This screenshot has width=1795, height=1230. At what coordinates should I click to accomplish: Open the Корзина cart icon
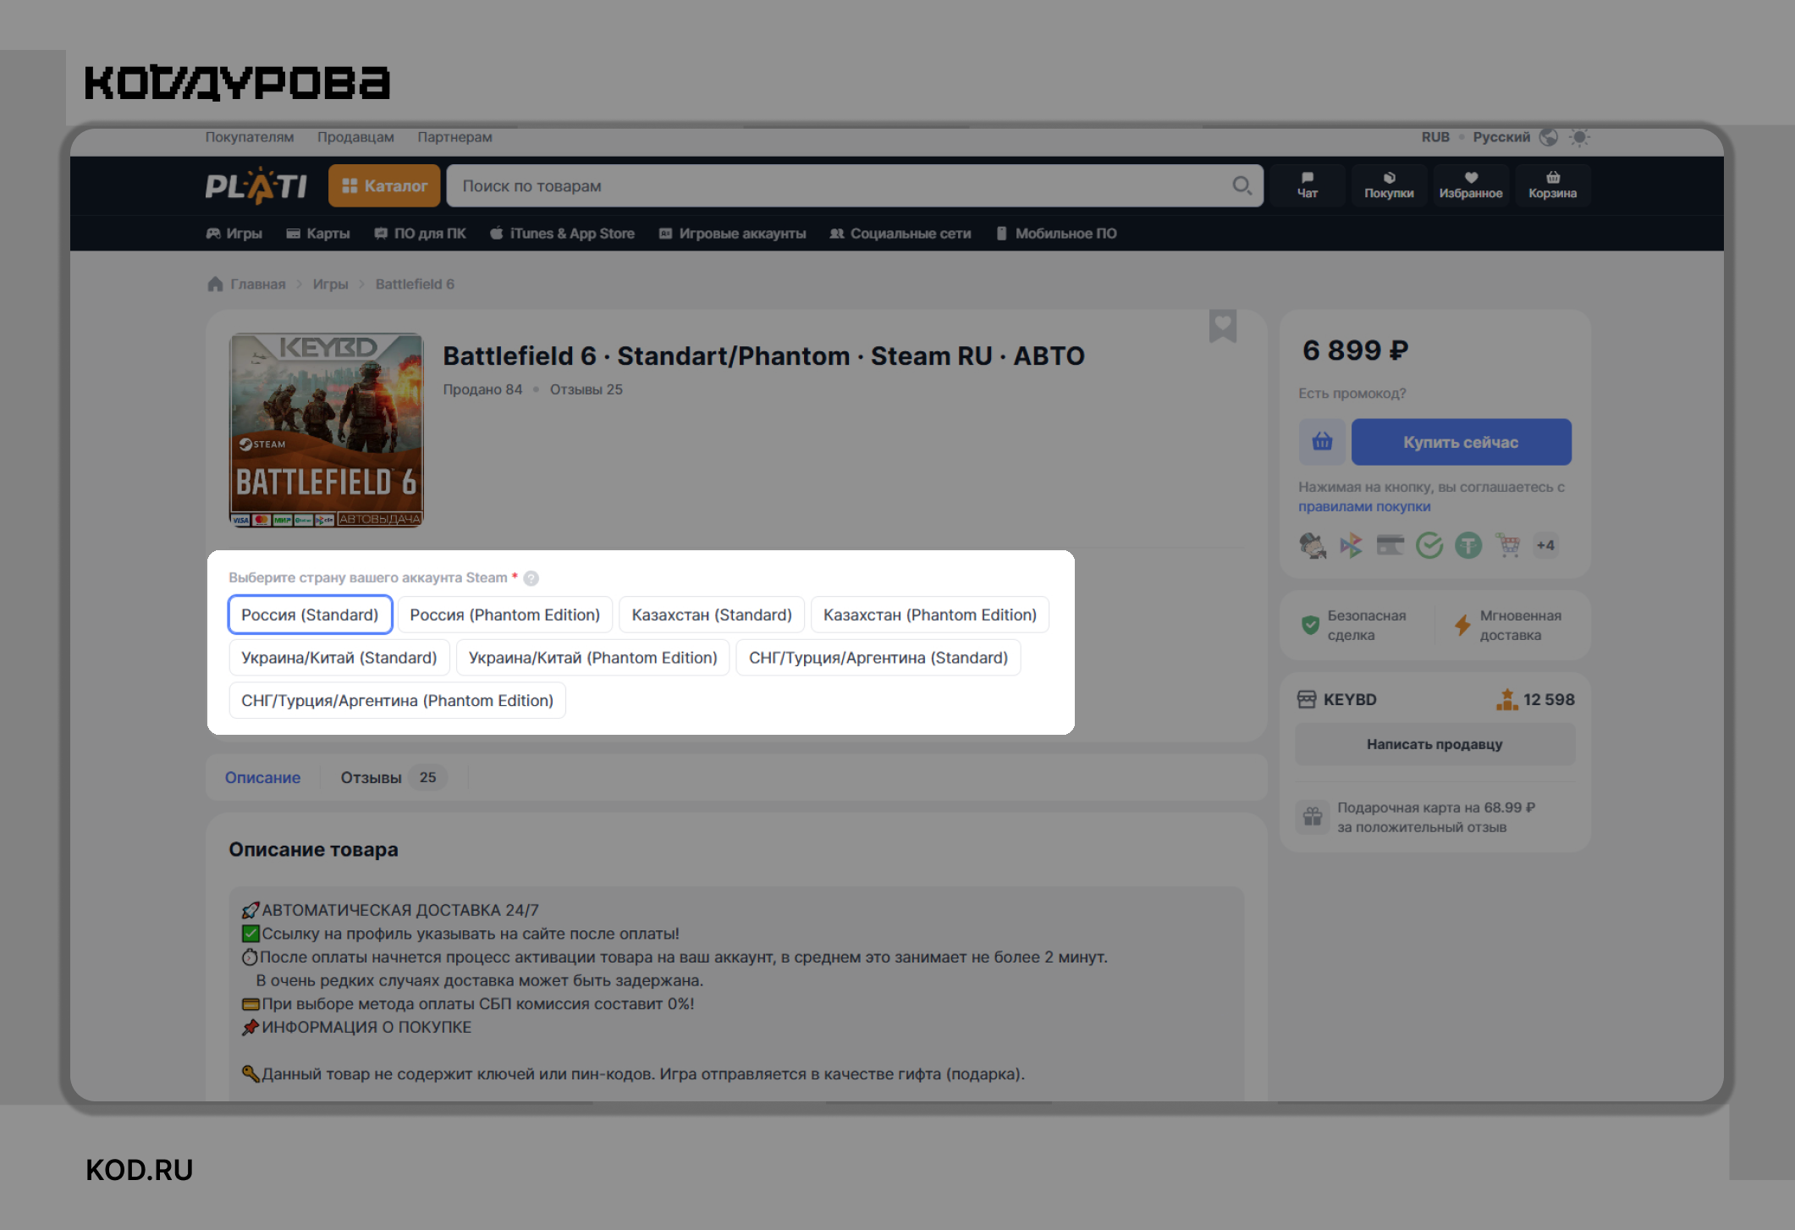point(1553,185)
